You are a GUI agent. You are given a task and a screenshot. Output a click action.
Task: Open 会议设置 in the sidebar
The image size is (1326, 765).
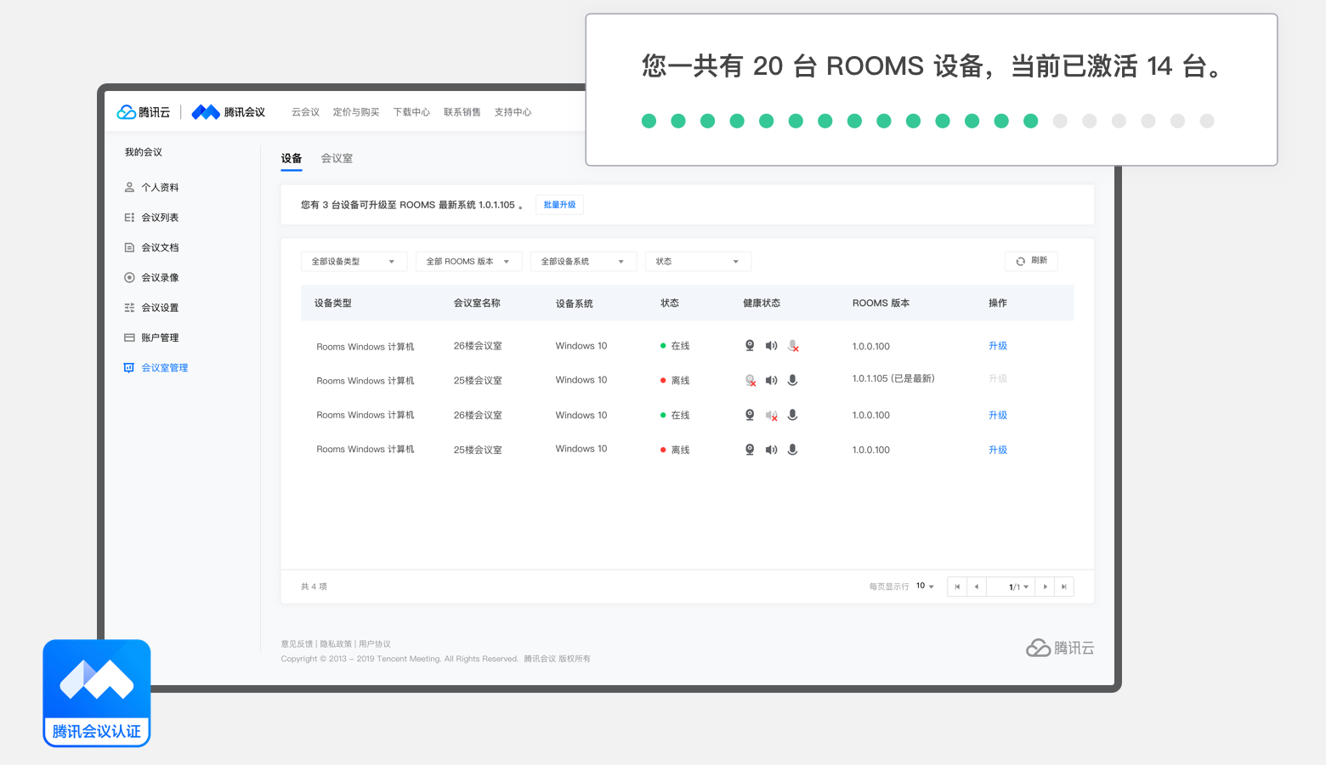coord(151,308)
